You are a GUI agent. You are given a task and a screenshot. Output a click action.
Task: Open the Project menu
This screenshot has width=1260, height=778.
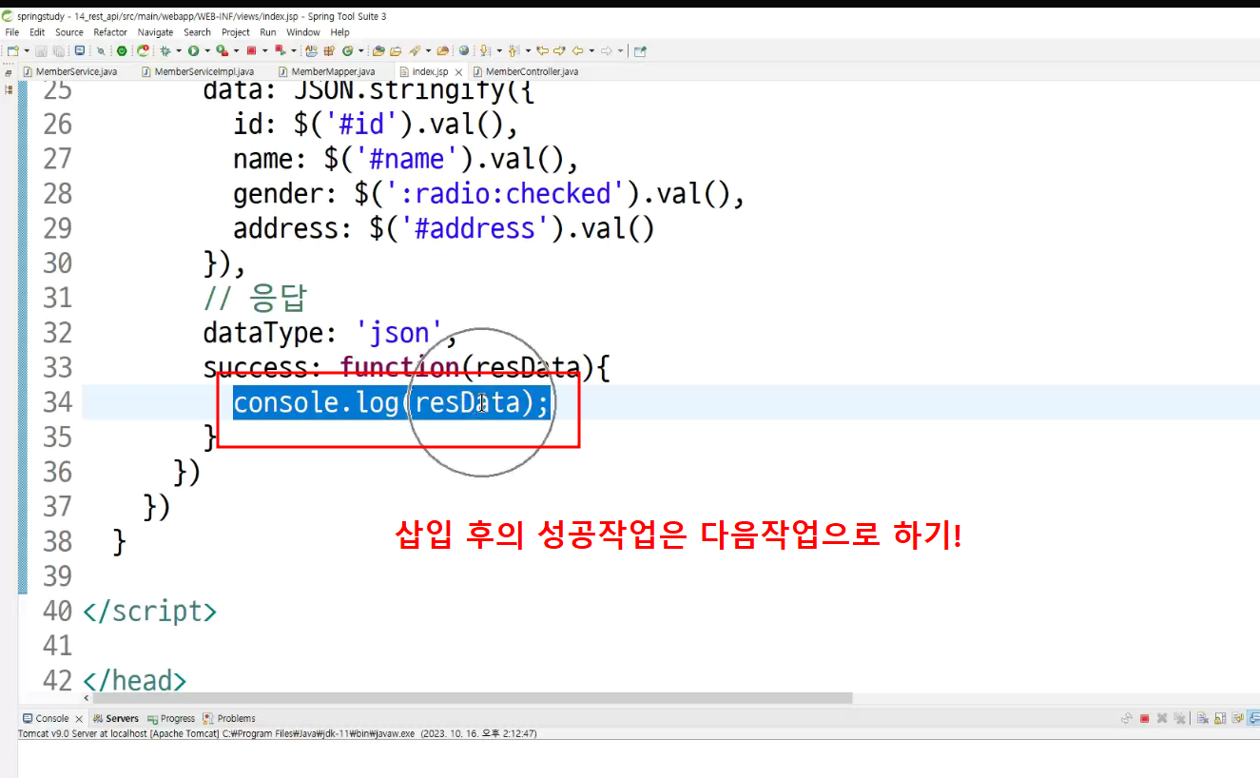[236, 32]
